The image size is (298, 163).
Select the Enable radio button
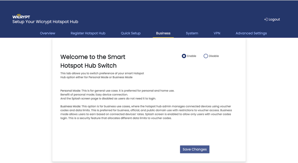[x=184, y=56]
